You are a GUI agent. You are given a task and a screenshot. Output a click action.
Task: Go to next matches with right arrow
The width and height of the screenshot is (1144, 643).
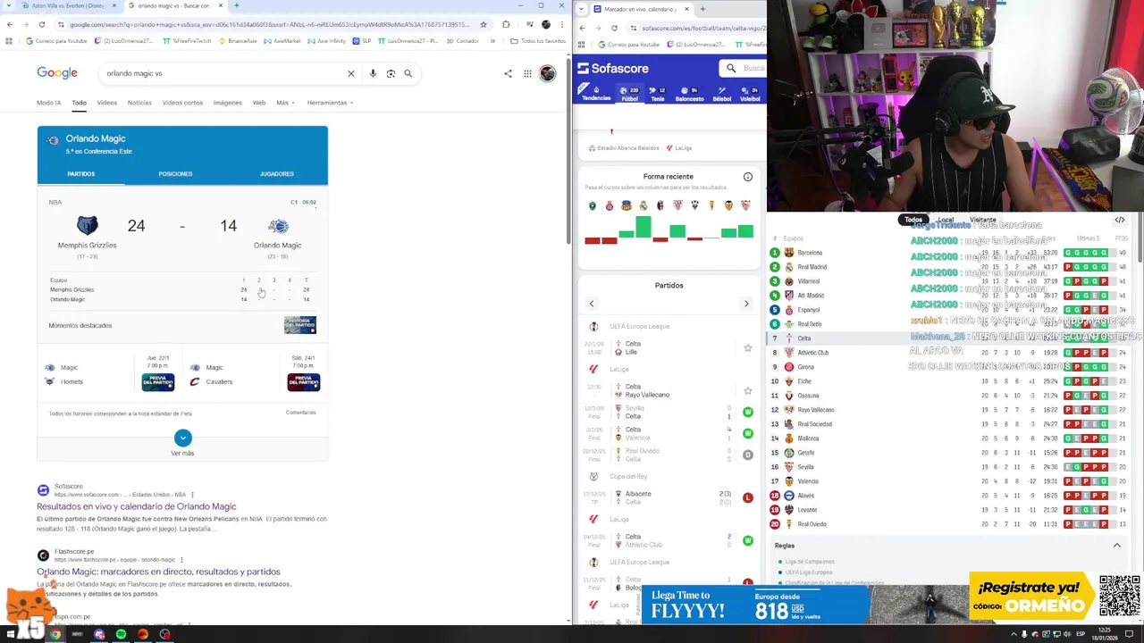746,304
